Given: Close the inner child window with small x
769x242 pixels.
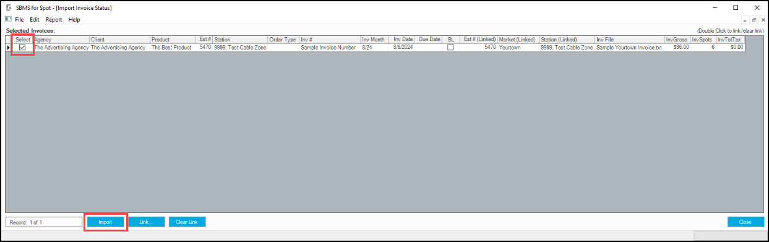Looking at the screenshot, I should 762,20.
